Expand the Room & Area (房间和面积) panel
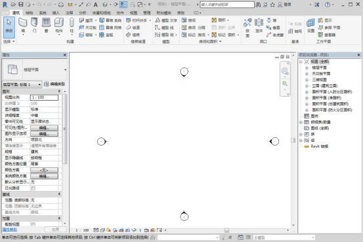This screenshot has width=363, height=242. coord(210,41)
